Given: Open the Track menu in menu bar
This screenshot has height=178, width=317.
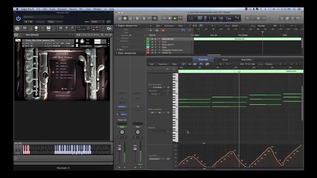Looking at the screenshot, I should pyautogui.click(x=53, y=9).
